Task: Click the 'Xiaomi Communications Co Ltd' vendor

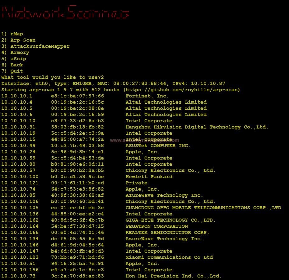Action: tap(169, 257)
